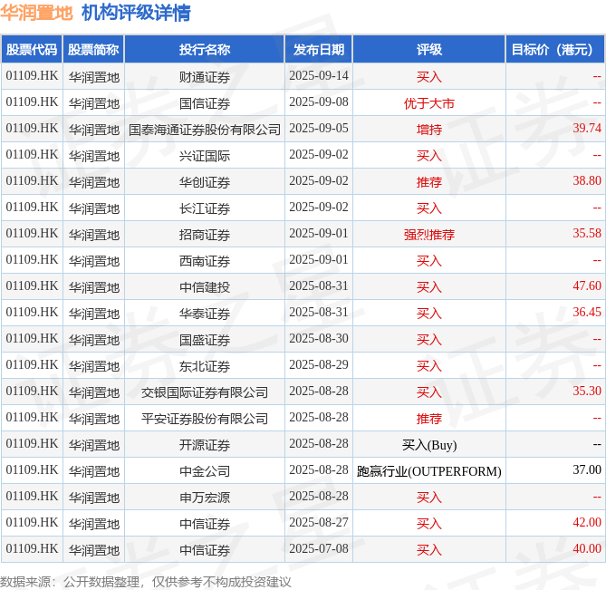Click 中信证券 in the 2025-07-08 row

pos(205,550)
